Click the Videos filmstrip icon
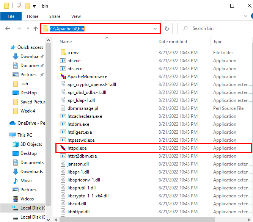The height and width of the screenshot is (222, 253). pyautogui.click(x=16, y=199)
